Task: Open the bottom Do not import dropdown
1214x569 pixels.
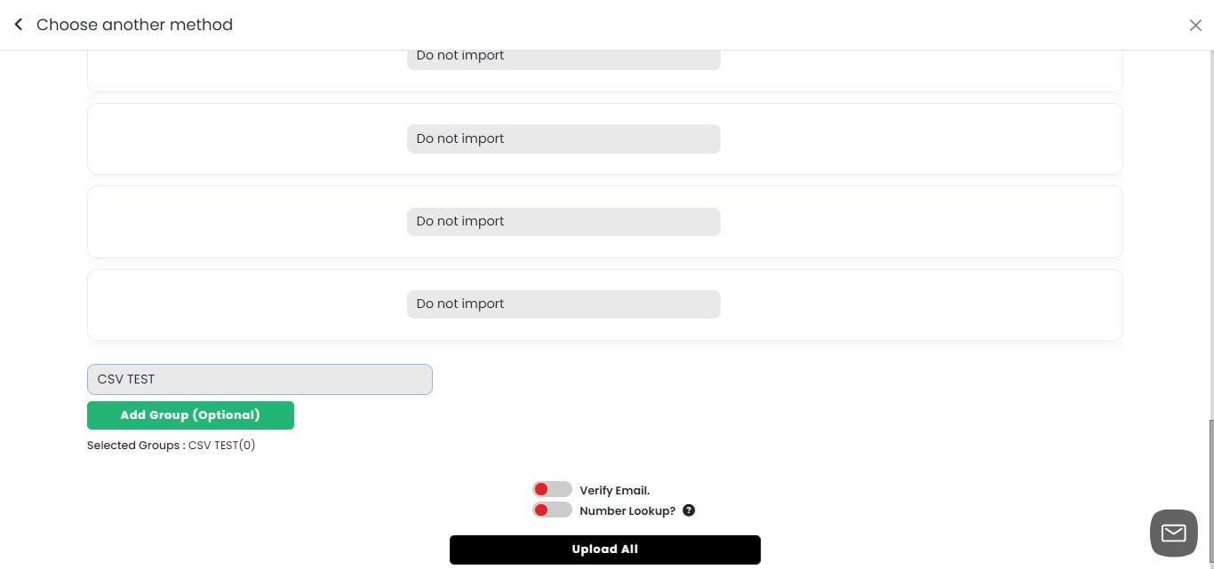Action: (x=563, y=304)
